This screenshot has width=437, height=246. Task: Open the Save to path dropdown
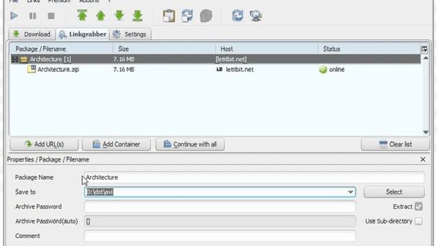[350, 192]
